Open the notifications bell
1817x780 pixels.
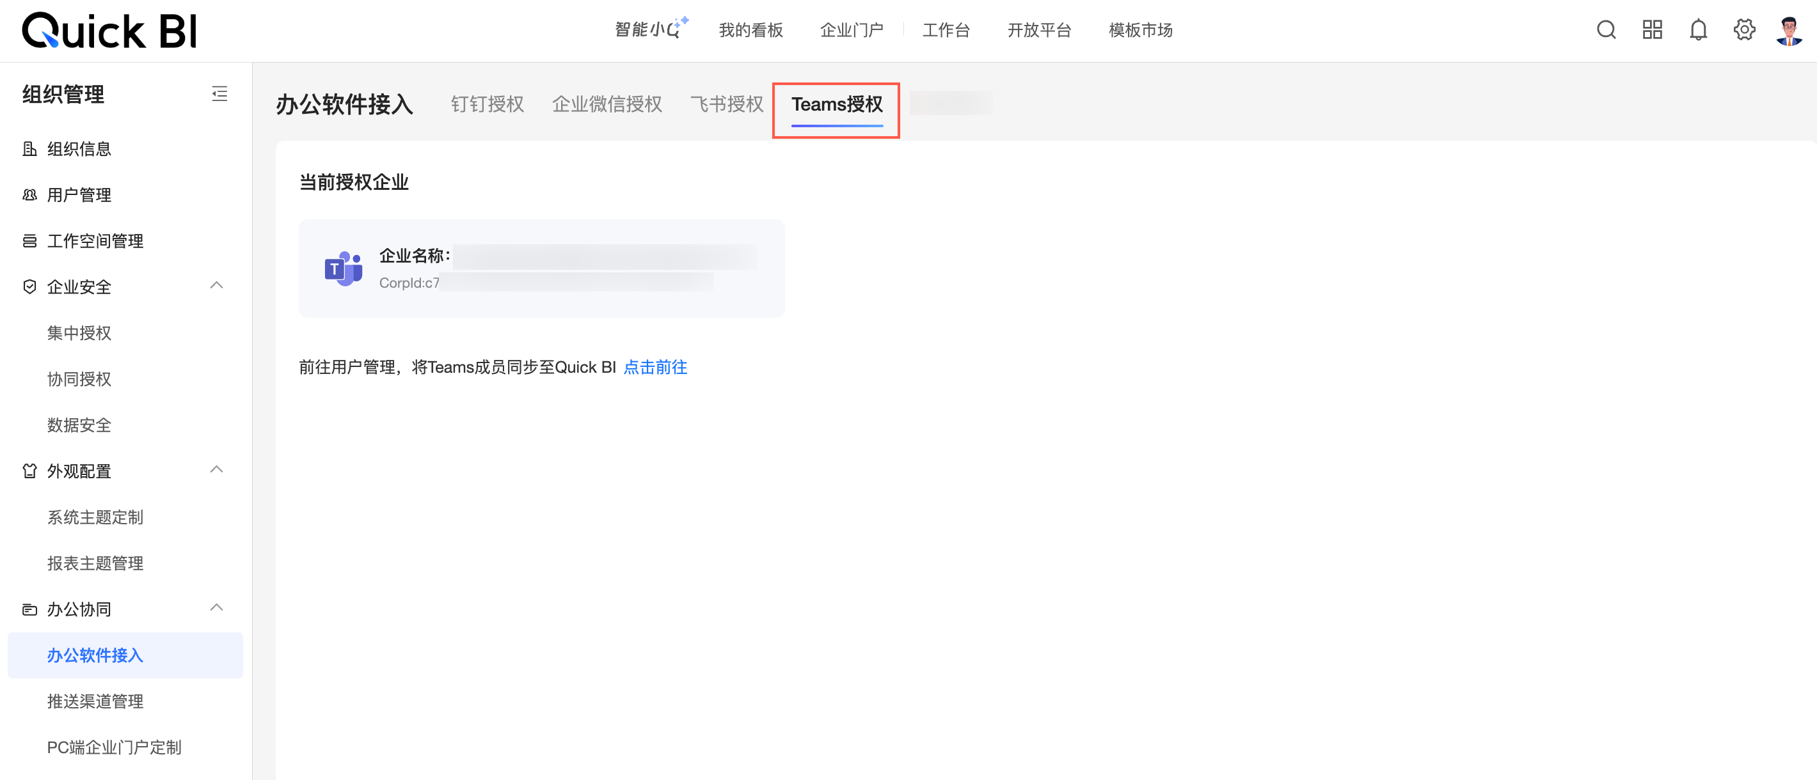click(x=1698, y=30)
